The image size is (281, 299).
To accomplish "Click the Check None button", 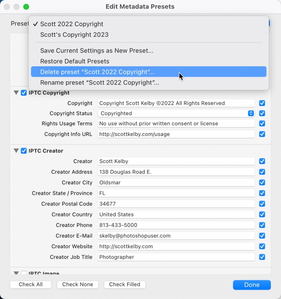I will tap(78, 284).
